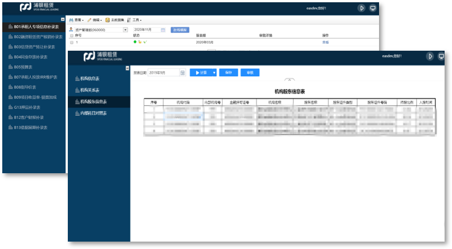Click the 在线填报 button
Image resolution: width=452 pixels, height=249 pixels.
[x=180, y=30]
